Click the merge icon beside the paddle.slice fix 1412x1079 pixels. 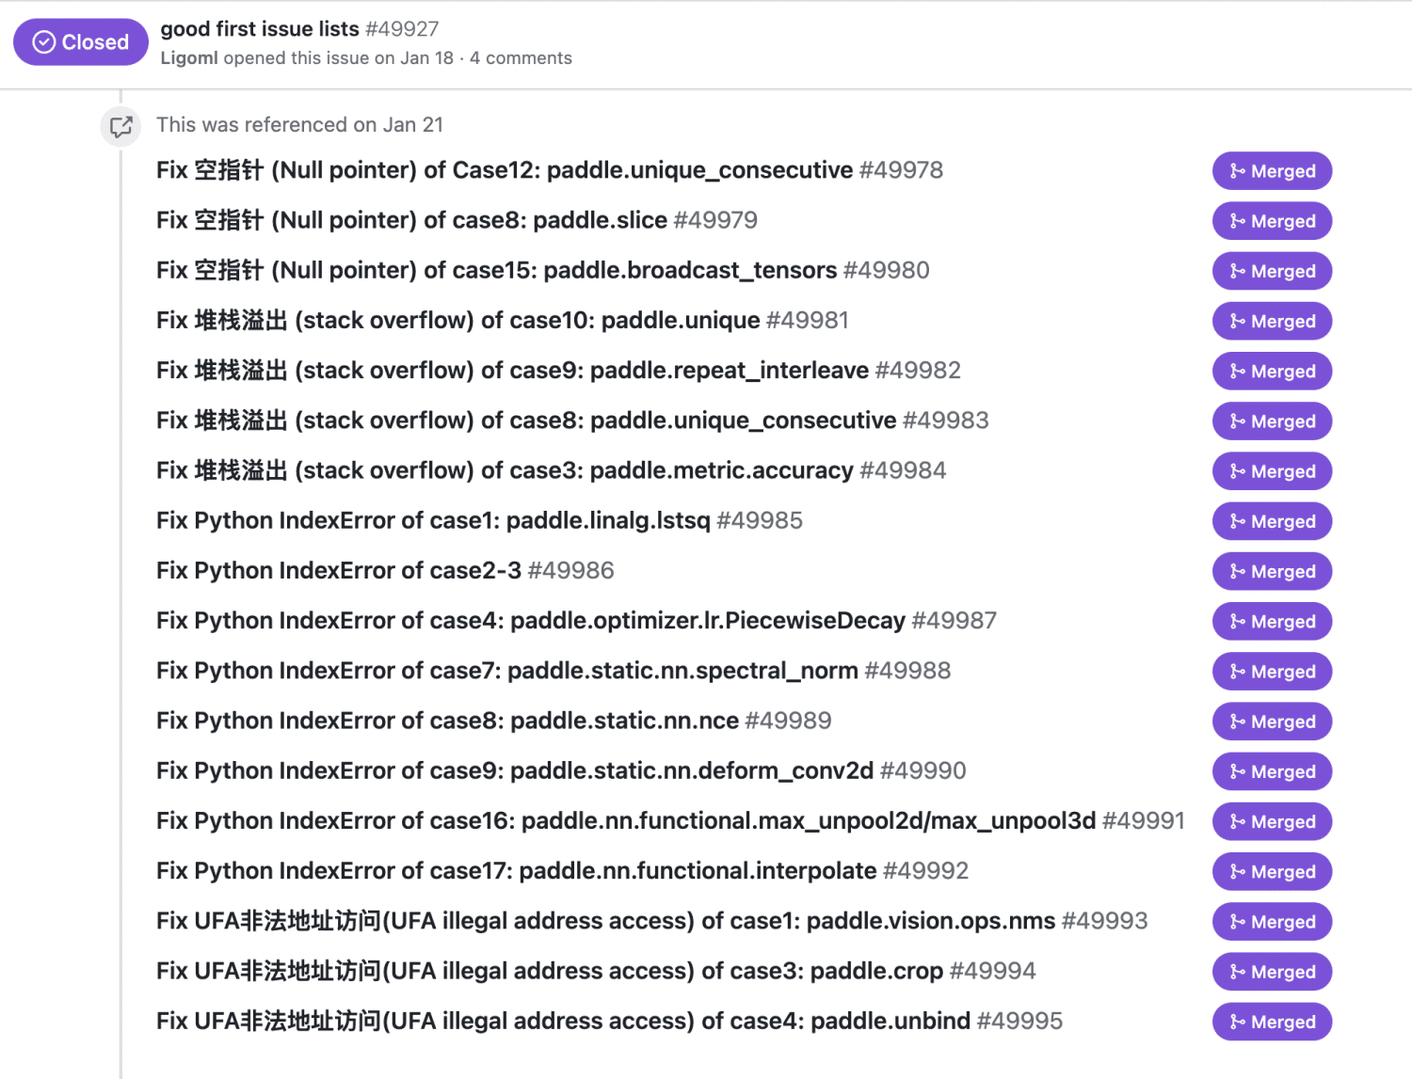tap(1238, 221)
